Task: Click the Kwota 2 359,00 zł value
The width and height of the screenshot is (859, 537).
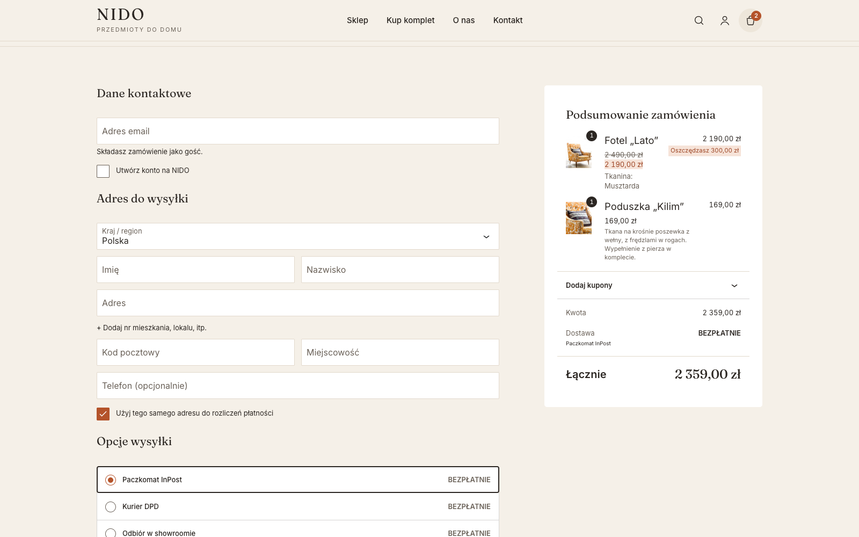Action: pyautogui.click(x=722, y=313)
